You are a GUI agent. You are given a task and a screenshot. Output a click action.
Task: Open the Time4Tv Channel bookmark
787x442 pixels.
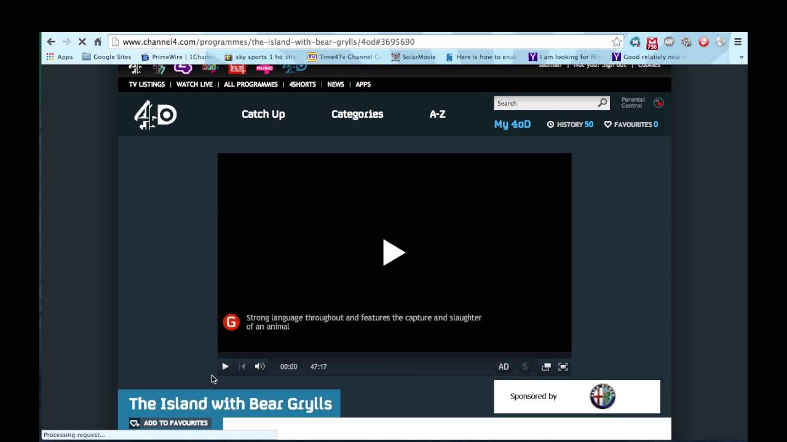coord(344,56)
